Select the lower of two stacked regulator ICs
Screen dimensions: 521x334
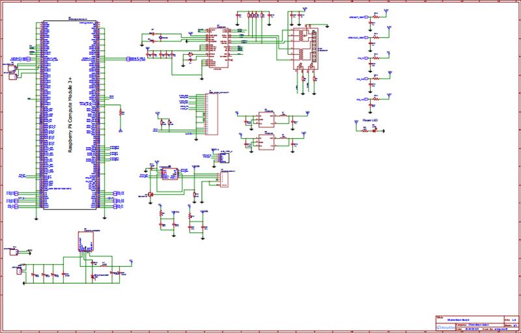266,142
